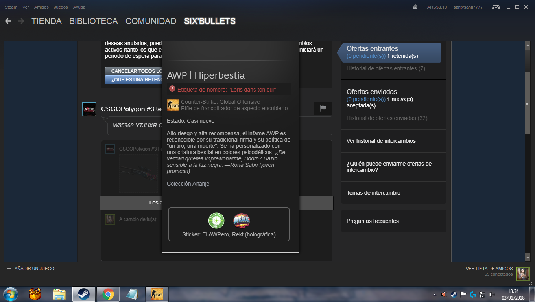Click the Estado: Casi nuevo text
Viewport: 535px width, 302px height.
pos(191,121)
